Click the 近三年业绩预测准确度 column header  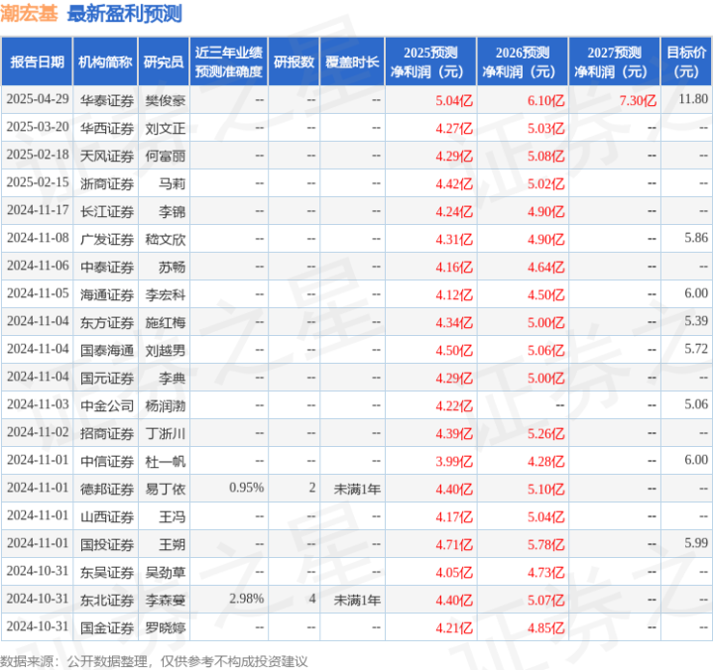pyautogui.click(x=229, y=61)
